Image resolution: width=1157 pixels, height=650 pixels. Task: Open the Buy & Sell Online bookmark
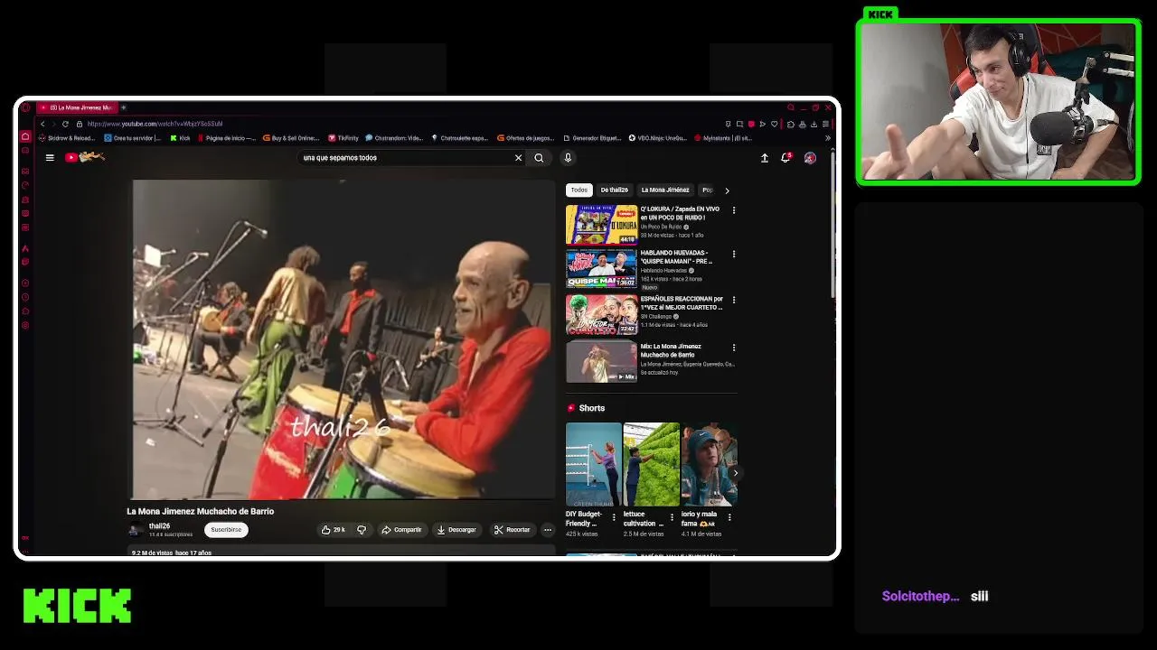291,138
